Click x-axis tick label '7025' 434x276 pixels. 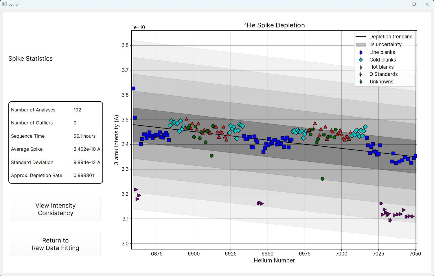pos(378,254)
